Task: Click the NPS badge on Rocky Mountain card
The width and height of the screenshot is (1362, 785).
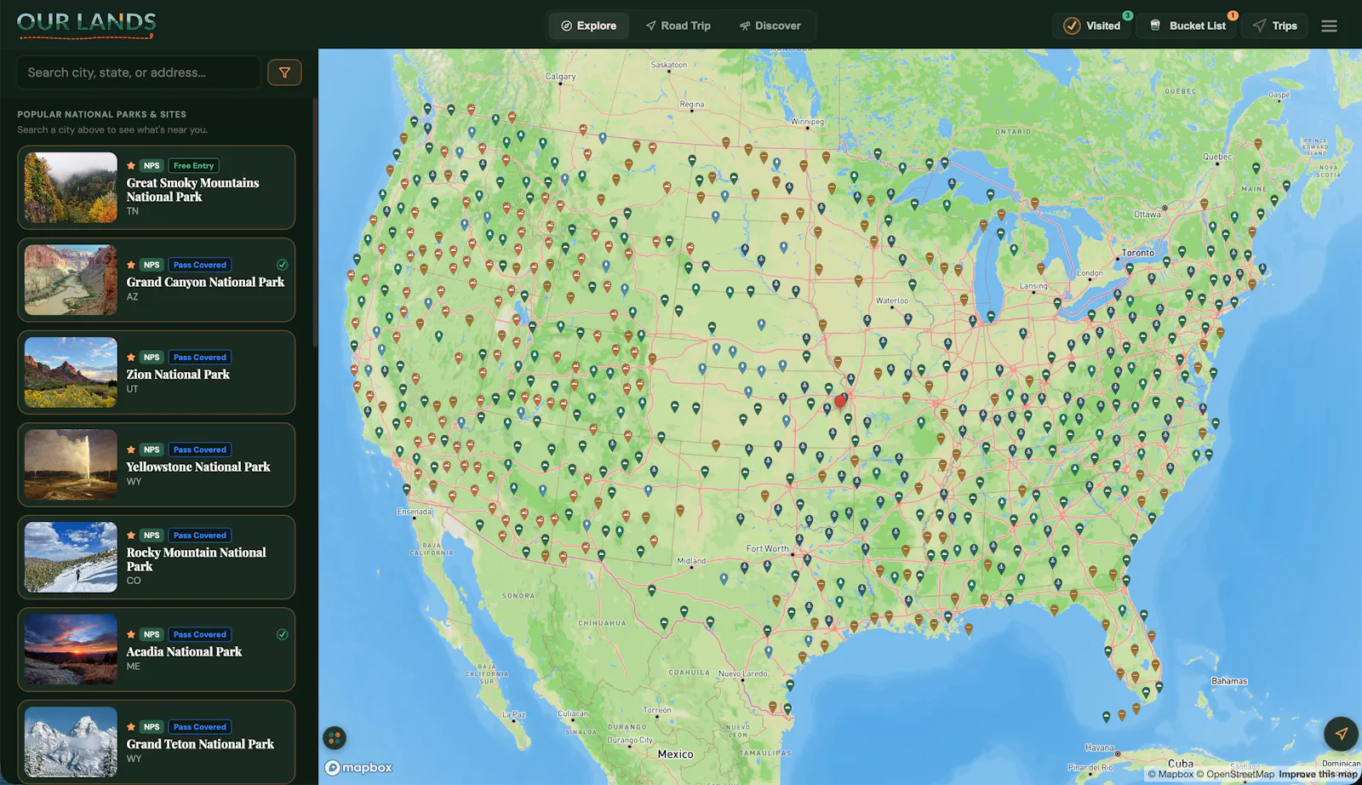Action: point(152,536)
